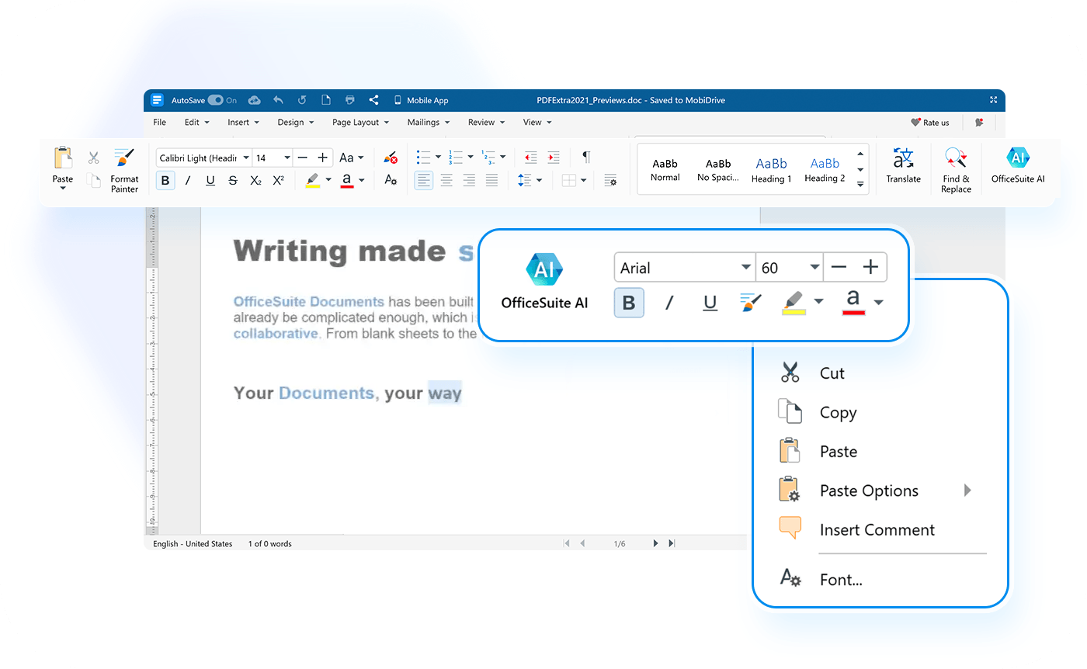The width and height of the screenshot is (1087, 669).
Task: Apply the Heading 1 style
Action: [x=771, y=169]
